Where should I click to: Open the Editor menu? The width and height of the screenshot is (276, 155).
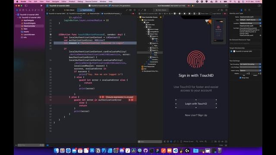point(64,1)
